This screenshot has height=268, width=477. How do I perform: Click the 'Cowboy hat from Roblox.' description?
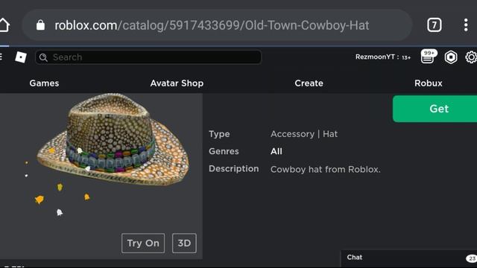pos(326,169)
